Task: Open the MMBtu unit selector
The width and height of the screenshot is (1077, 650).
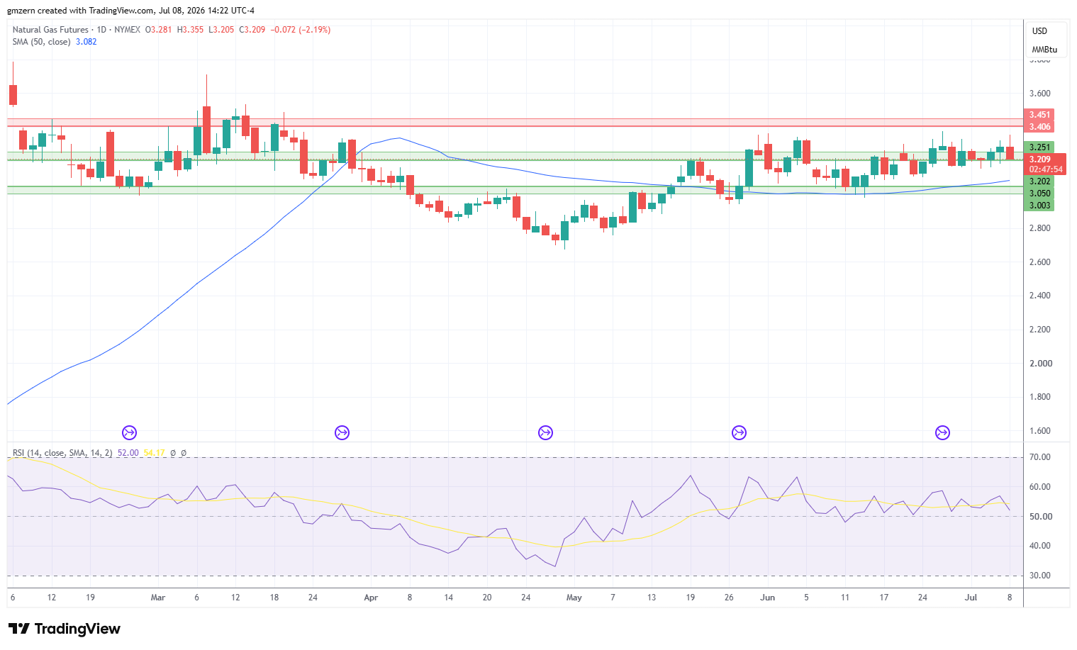Action: tap(1044, 50)
